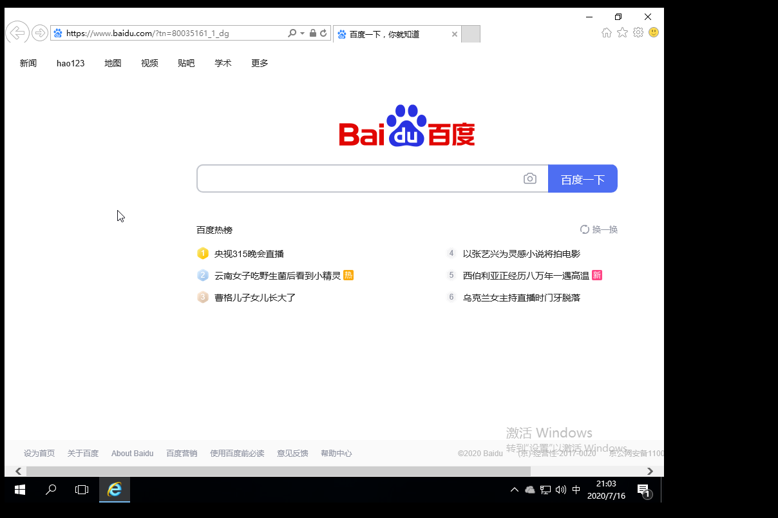This screenshot has height=518, width=778.
Task: Toggle the 中 input method indicator
Action: (x=576, y=490)
